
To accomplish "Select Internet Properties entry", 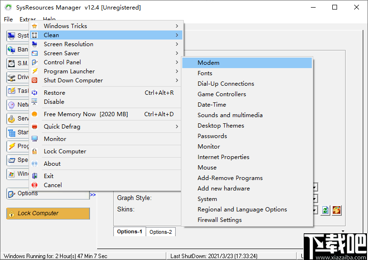I will 247,157.
